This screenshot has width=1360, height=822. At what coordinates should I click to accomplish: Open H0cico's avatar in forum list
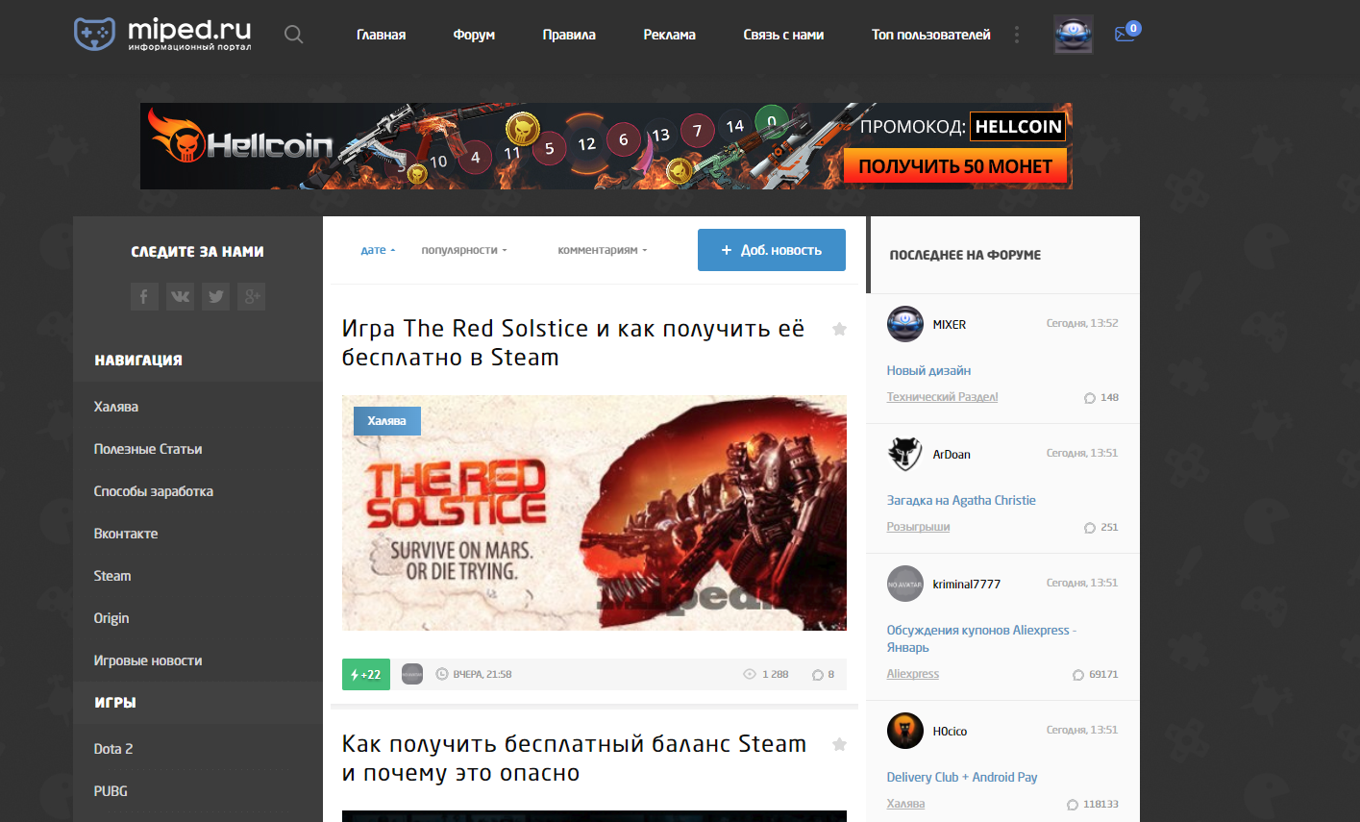[905, 731]
